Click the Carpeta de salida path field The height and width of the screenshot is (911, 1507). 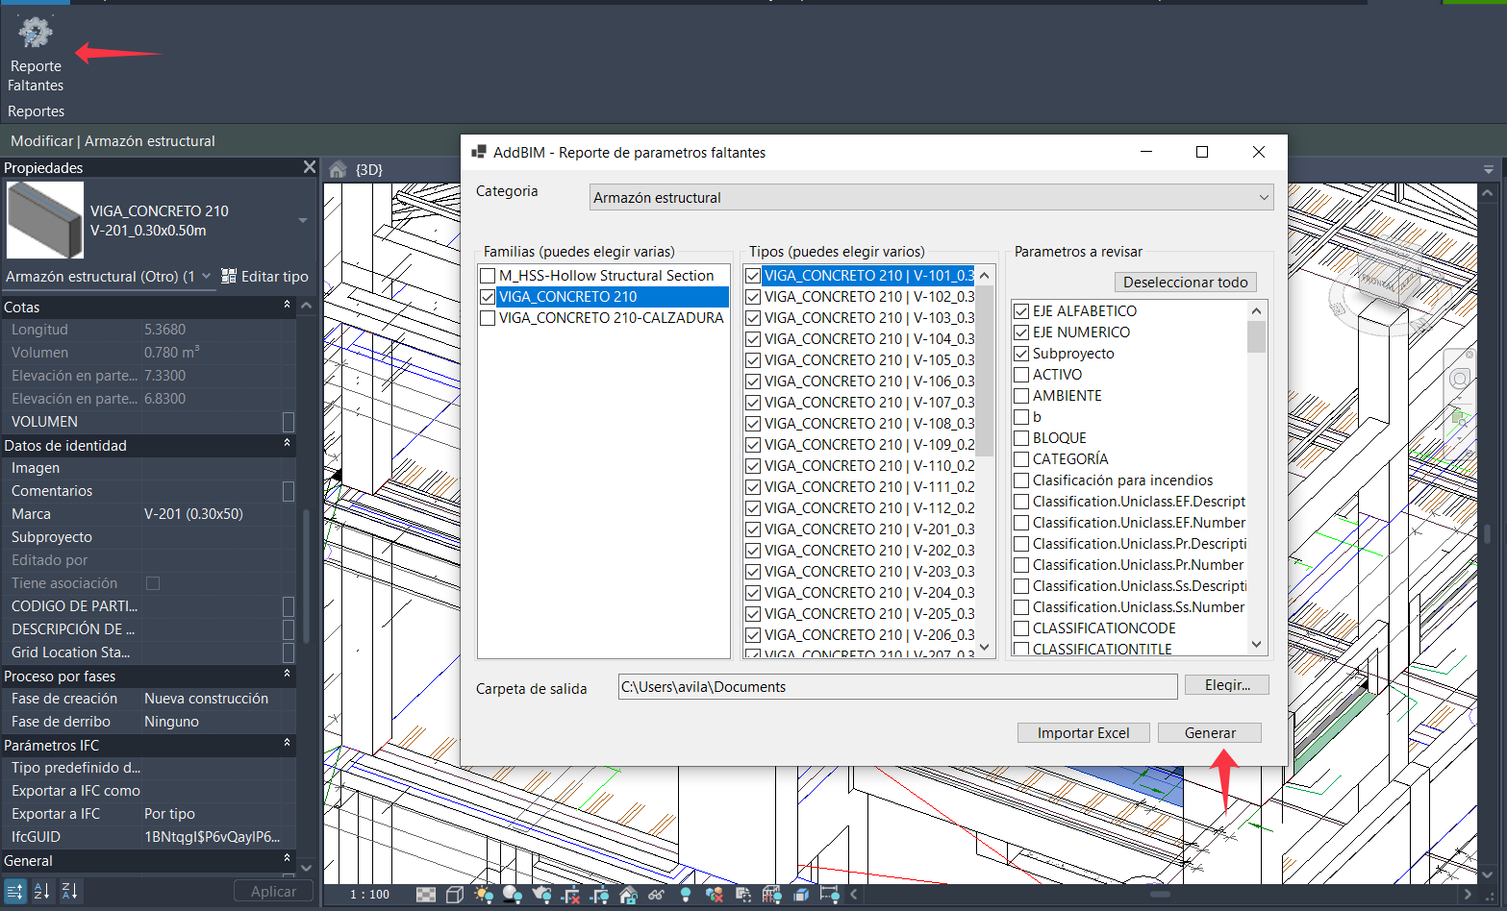(x=896, y=687)
